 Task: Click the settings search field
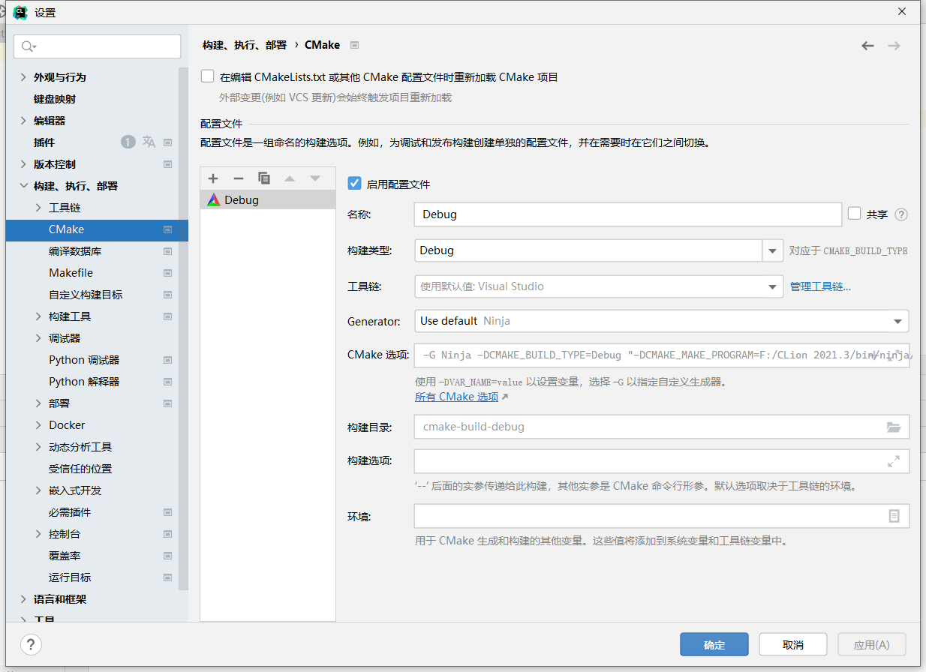point(97,46)
